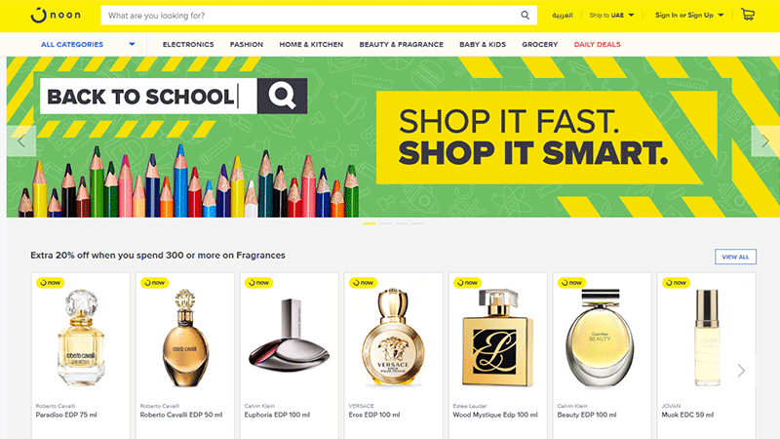The width and height of the screenshot is (780, 439).
Task: Go to Daily Deals tab
Action: tap(597, 44)
